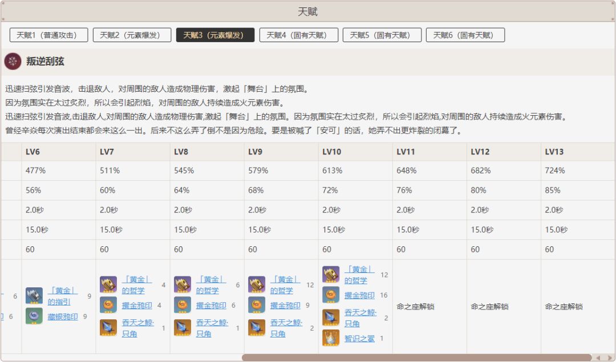Open the 吞天之鲸·只角 link in LV7
Viewport: 616px width, 362px height.
[x=138, y=328]
